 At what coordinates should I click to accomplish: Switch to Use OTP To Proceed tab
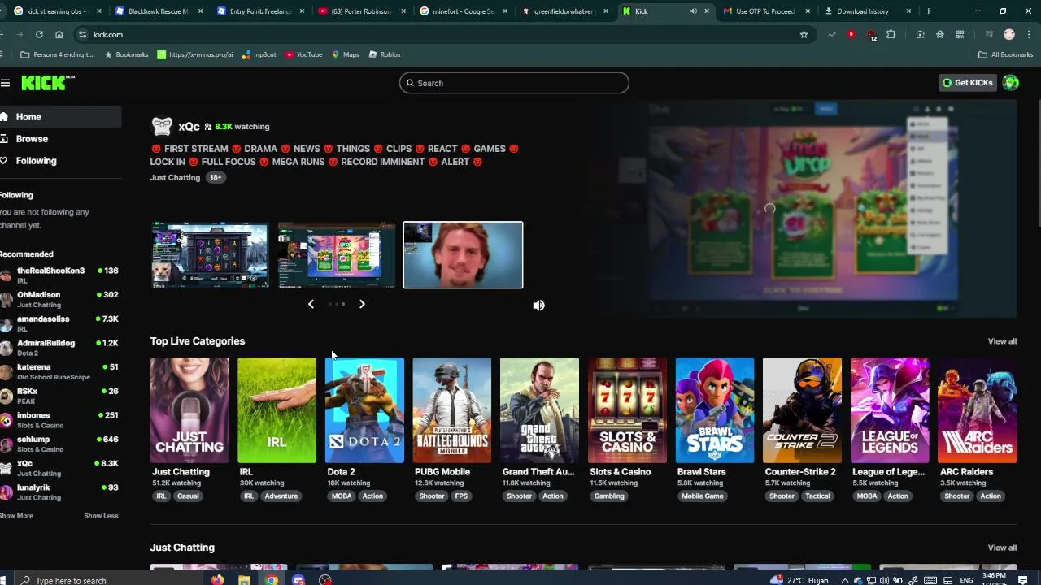[x=766, y=11]
